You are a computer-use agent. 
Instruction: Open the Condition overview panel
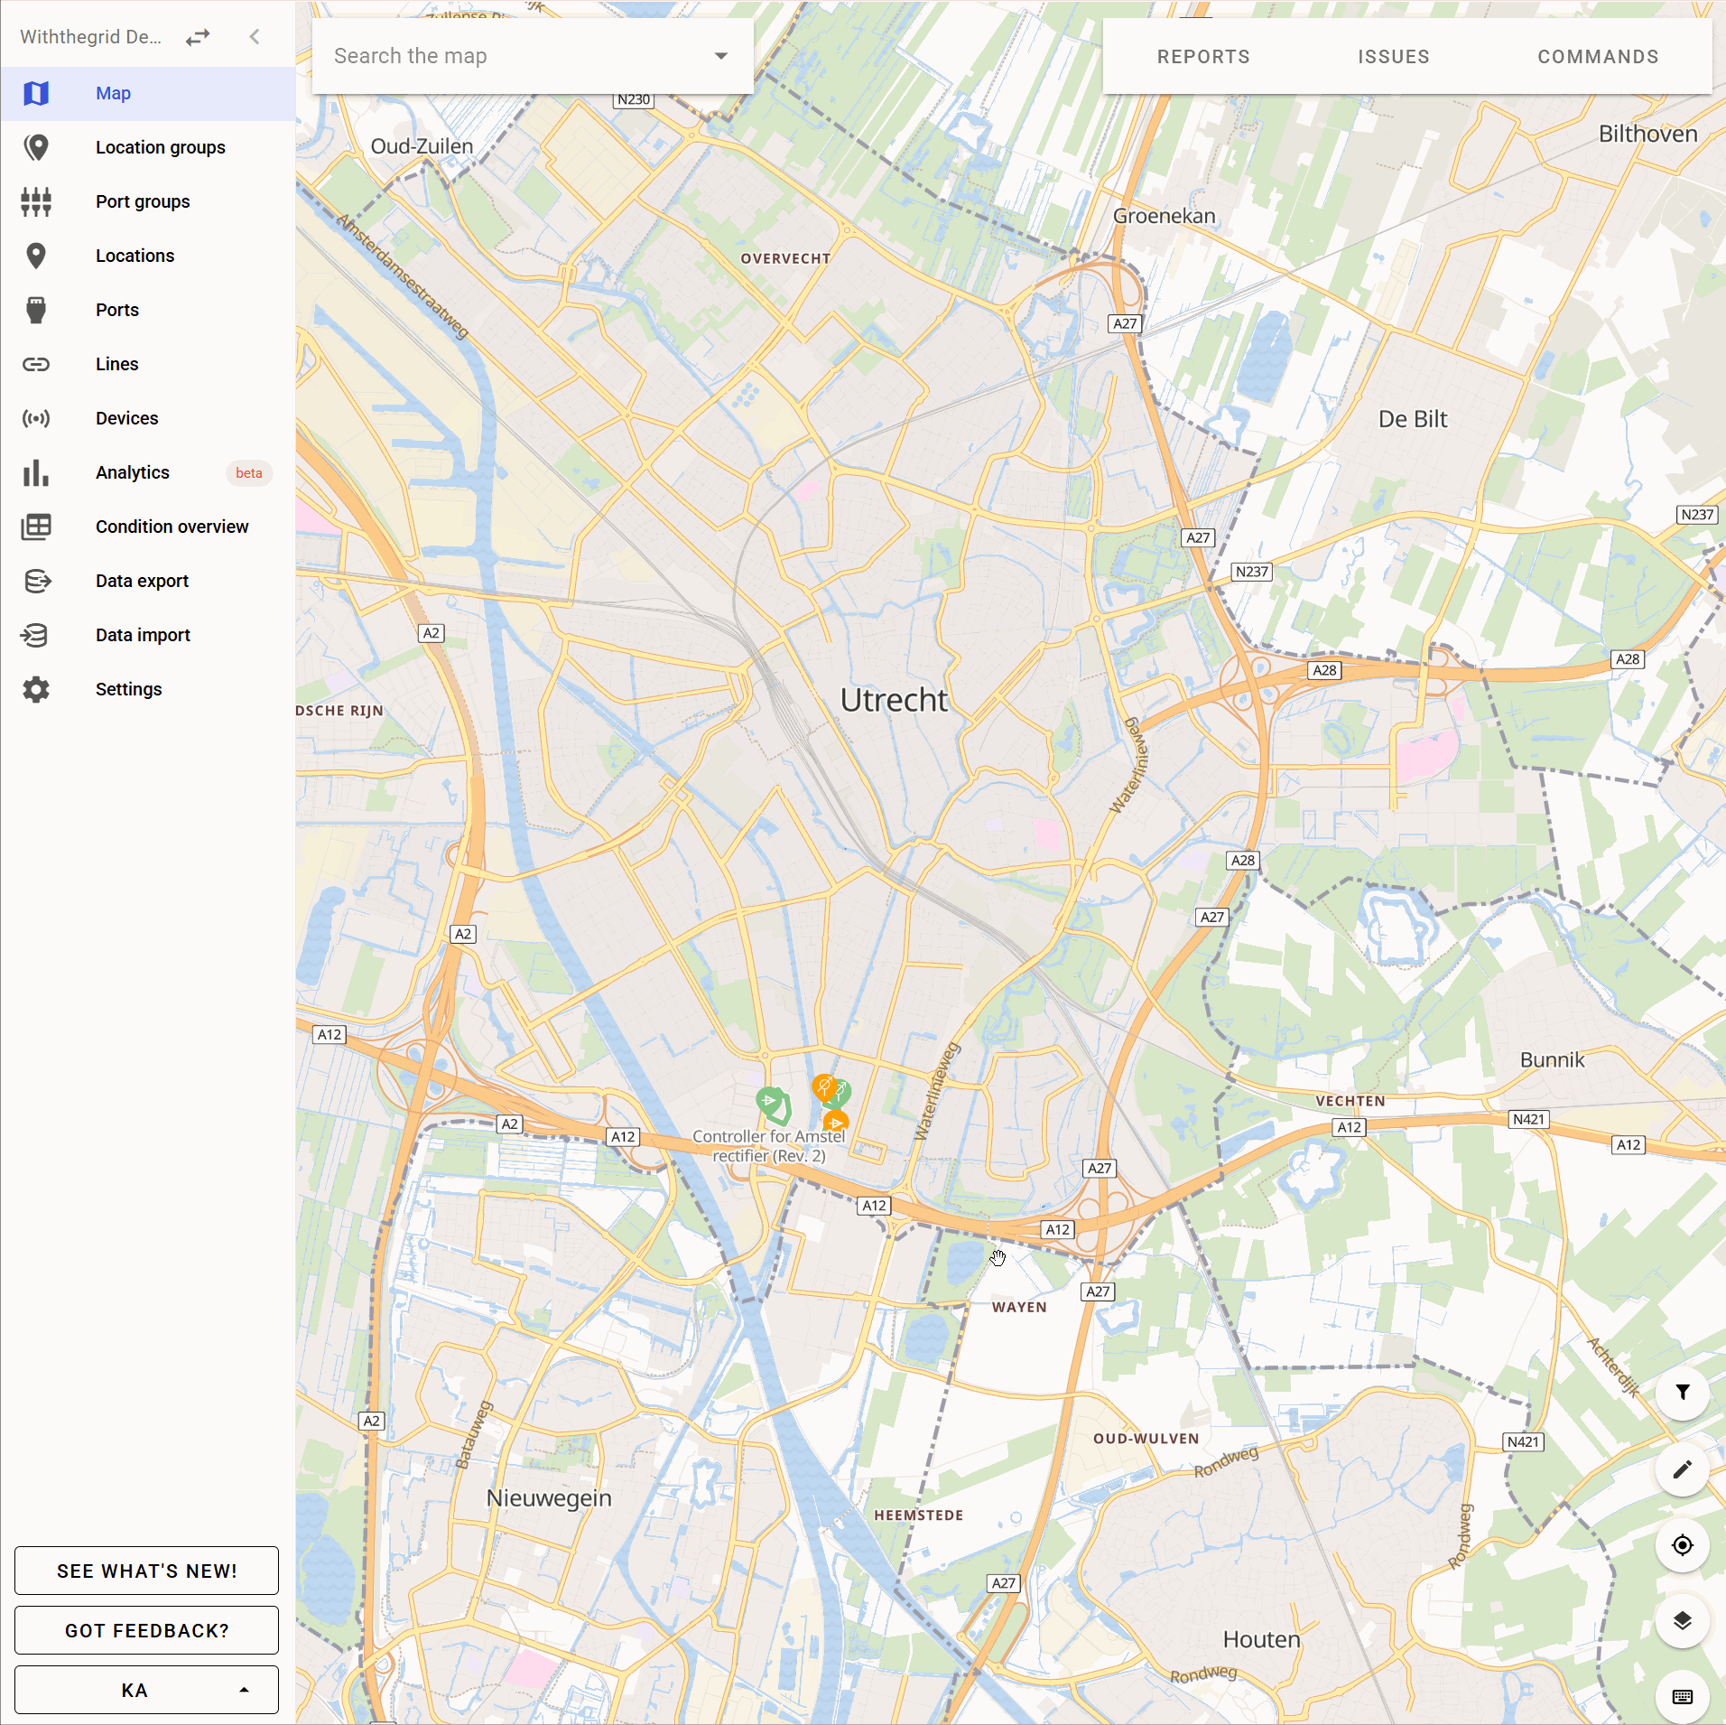coord(172,527)
